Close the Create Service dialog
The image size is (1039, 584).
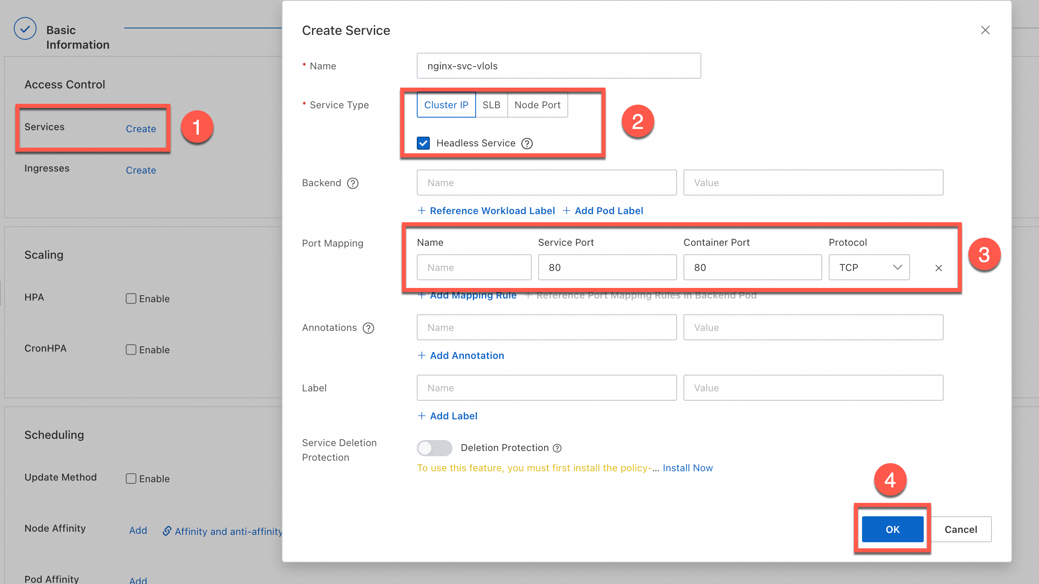click(x=985, y=30)
